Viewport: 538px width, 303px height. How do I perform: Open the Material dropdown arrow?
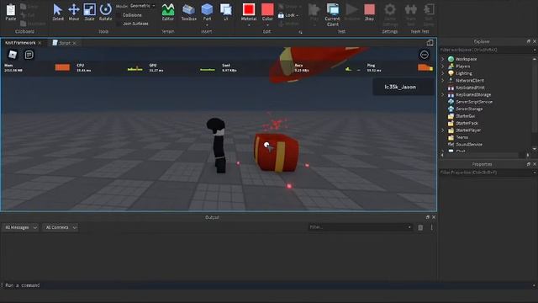tap(249, 24)
